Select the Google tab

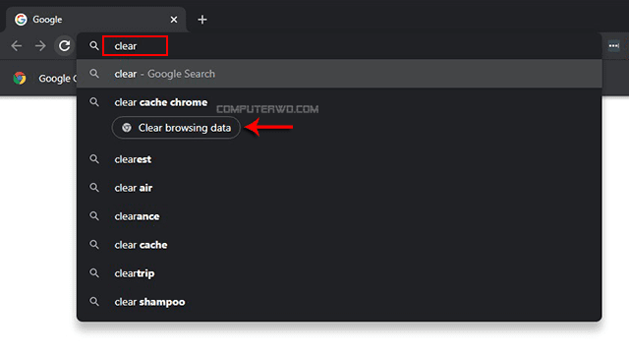[95, 20]
